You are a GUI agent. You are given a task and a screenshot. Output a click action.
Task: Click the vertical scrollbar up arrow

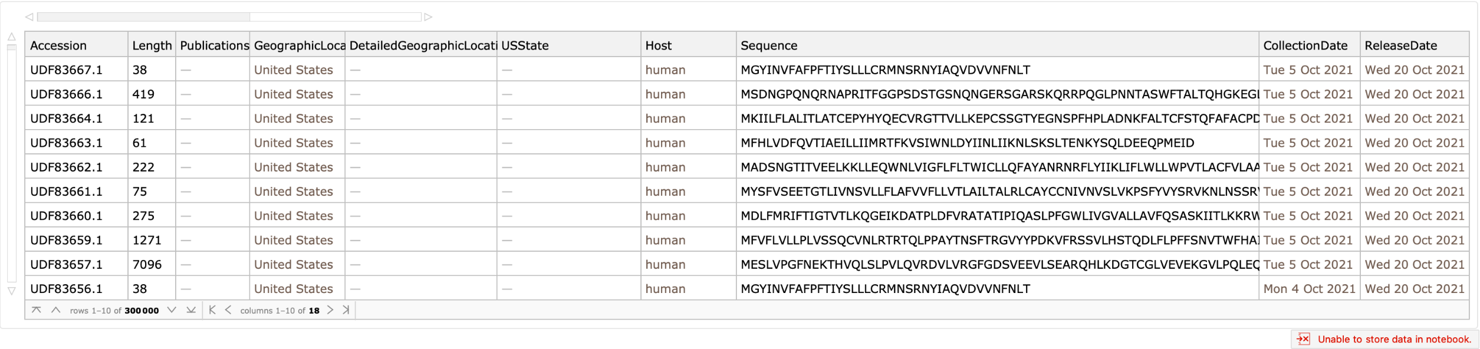pos(11,37)
